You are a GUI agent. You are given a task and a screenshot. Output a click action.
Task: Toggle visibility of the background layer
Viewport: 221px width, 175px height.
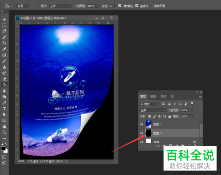pyautogui.click(x=141, y=142)
